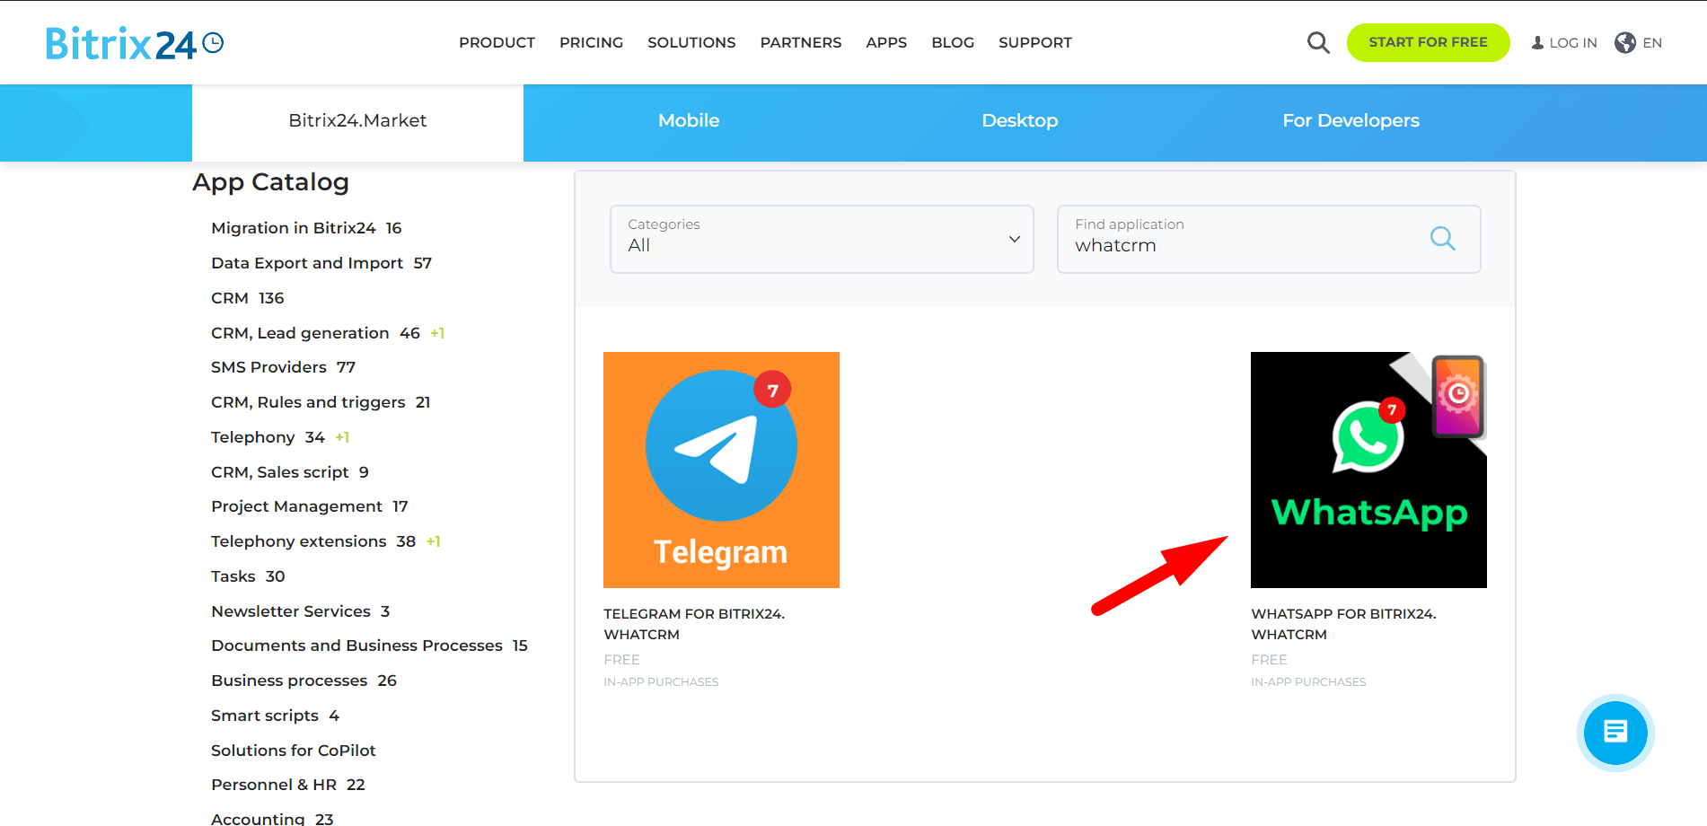Click the Find application input field
Image resolution: width=1707 pixels, height=826 pixels.
1239,245
